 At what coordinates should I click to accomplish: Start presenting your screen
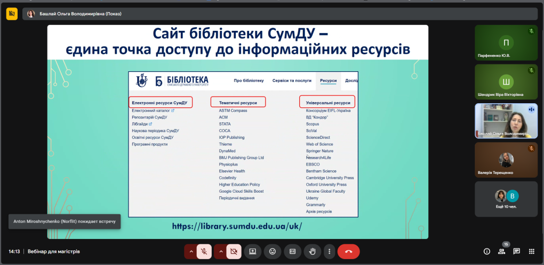pos(253,251)
